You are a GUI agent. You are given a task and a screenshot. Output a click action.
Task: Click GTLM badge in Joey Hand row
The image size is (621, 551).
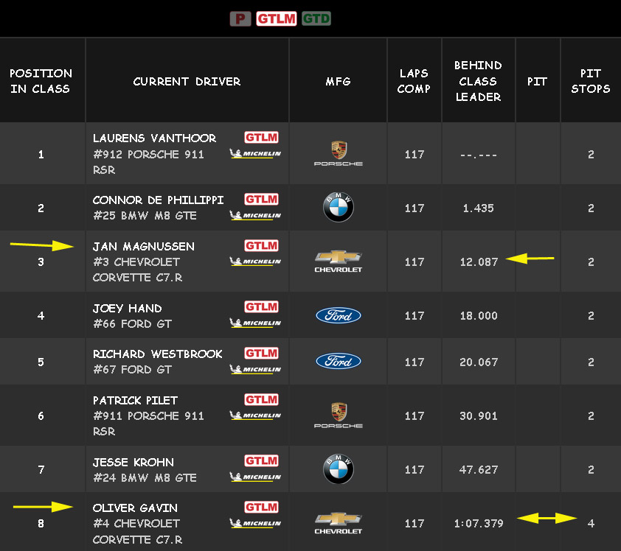point(261,306)
